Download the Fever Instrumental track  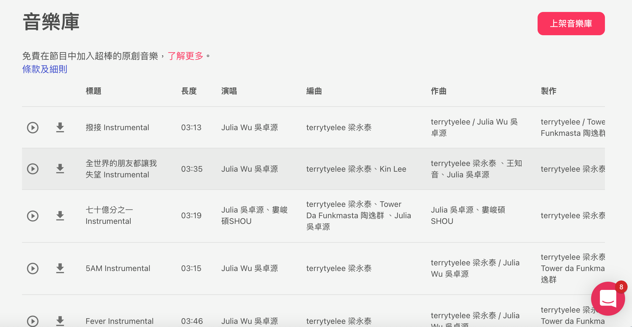click(x=60, y=321)
